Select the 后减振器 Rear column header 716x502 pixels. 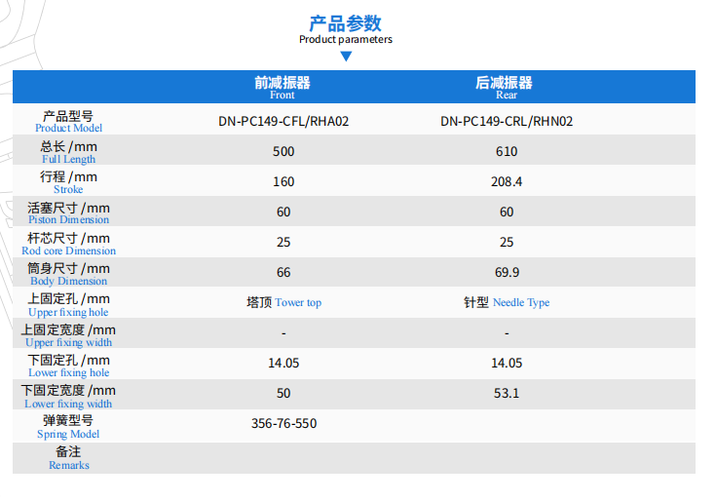click(x=505, y=87)
